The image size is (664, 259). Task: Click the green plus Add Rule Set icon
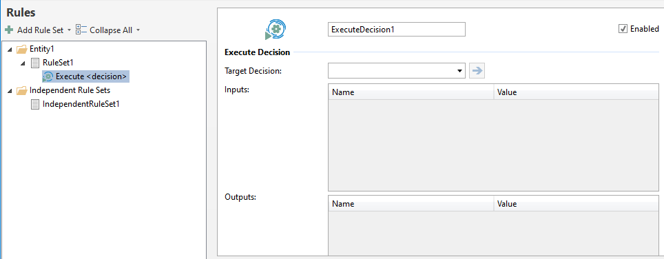tap(9, 30)
